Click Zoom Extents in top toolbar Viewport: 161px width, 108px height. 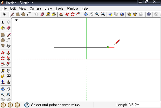point(103,14)
